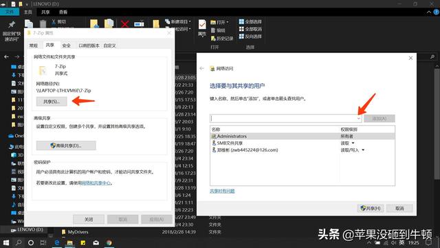
Task: Open the Windows Start menu
Action: click(6, 242)
